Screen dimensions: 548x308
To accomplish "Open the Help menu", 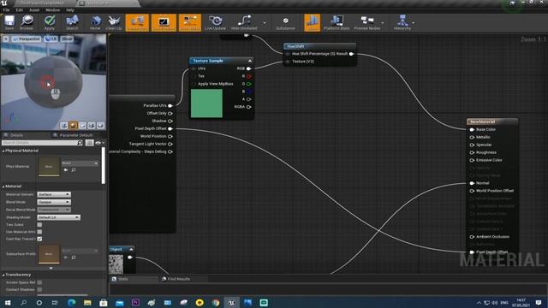I will 70,10.
